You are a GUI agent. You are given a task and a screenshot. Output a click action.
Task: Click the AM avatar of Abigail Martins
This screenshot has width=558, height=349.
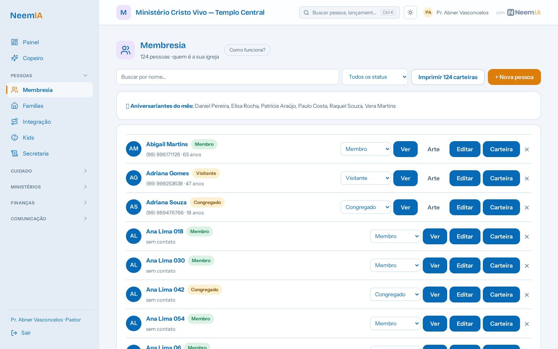[134, 149]
